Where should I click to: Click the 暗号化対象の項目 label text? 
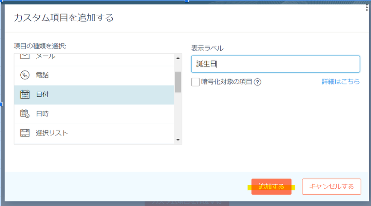(x=226, y=82)
